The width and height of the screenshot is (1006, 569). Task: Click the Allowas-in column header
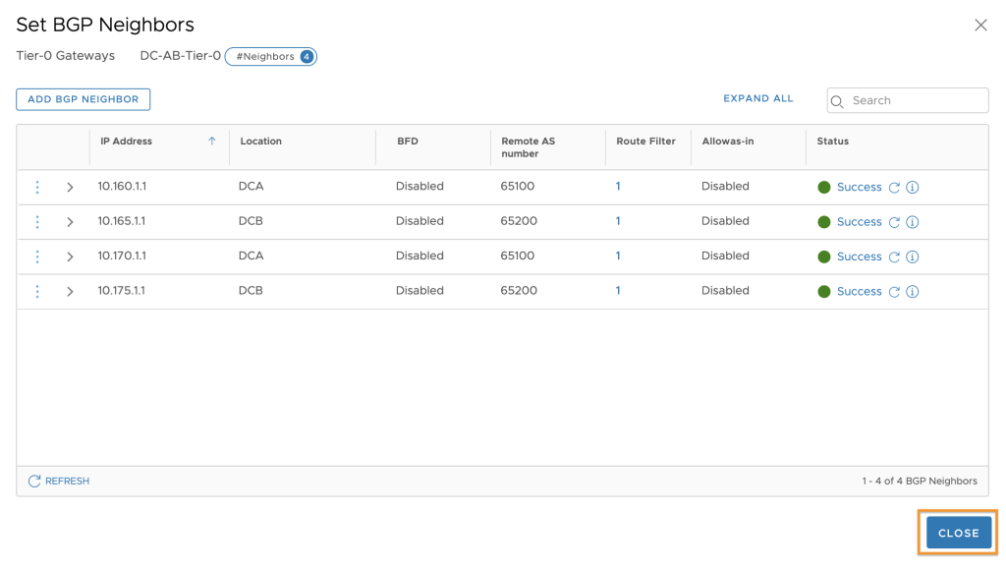point(728,142)
